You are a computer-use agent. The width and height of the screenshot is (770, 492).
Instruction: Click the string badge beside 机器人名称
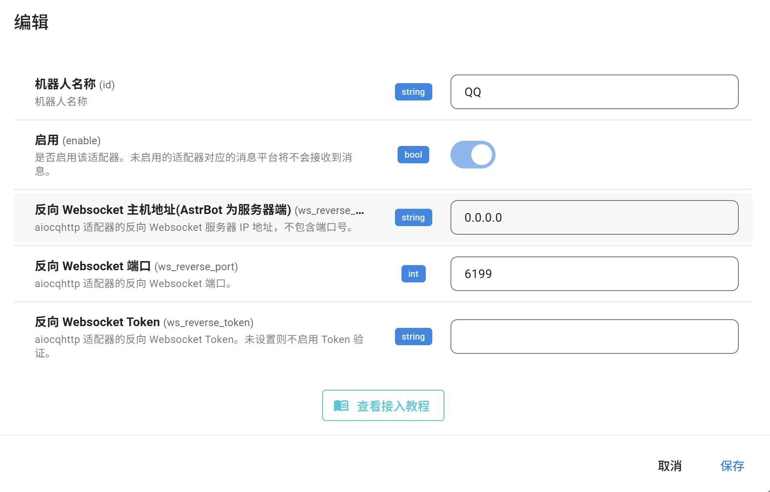(413, 92)
